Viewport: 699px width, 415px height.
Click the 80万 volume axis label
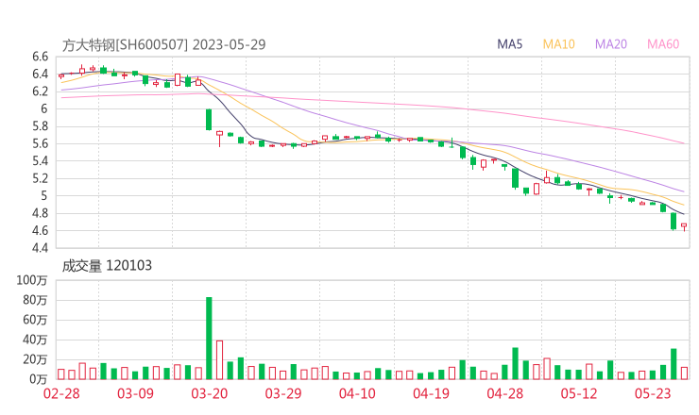tap(35, 300)
